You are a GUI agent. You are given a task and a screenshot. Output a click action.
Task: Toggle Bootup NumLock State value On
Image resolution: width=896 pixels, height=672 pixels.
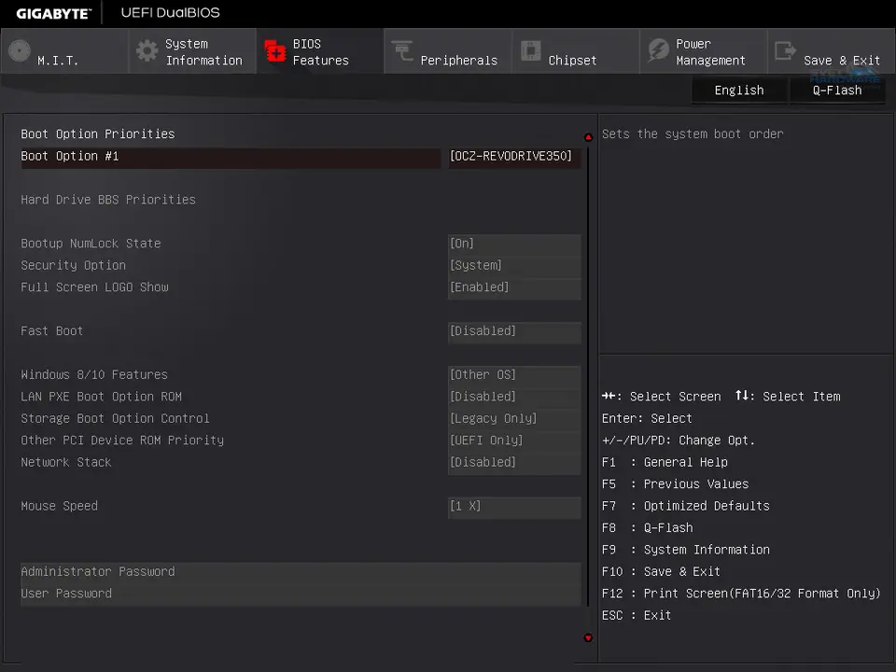(514, 244)
